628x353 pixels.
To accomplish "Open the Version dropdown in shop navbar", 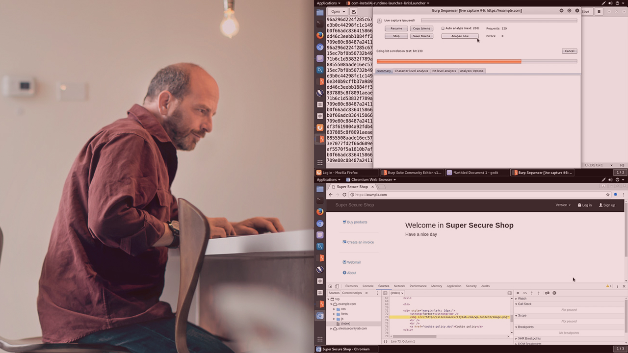I will tap(563, 205).
